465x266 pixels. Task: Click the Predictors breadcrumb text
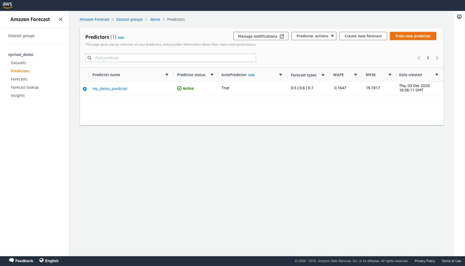pyautogui.click(x=176, y=19)
